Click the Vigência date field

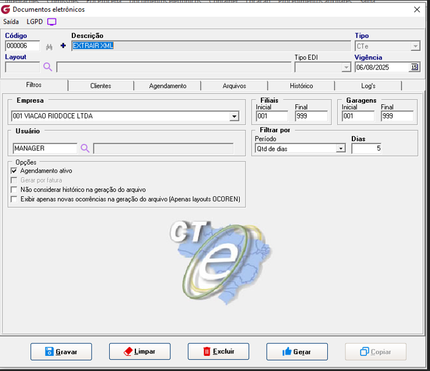point(383,67)
